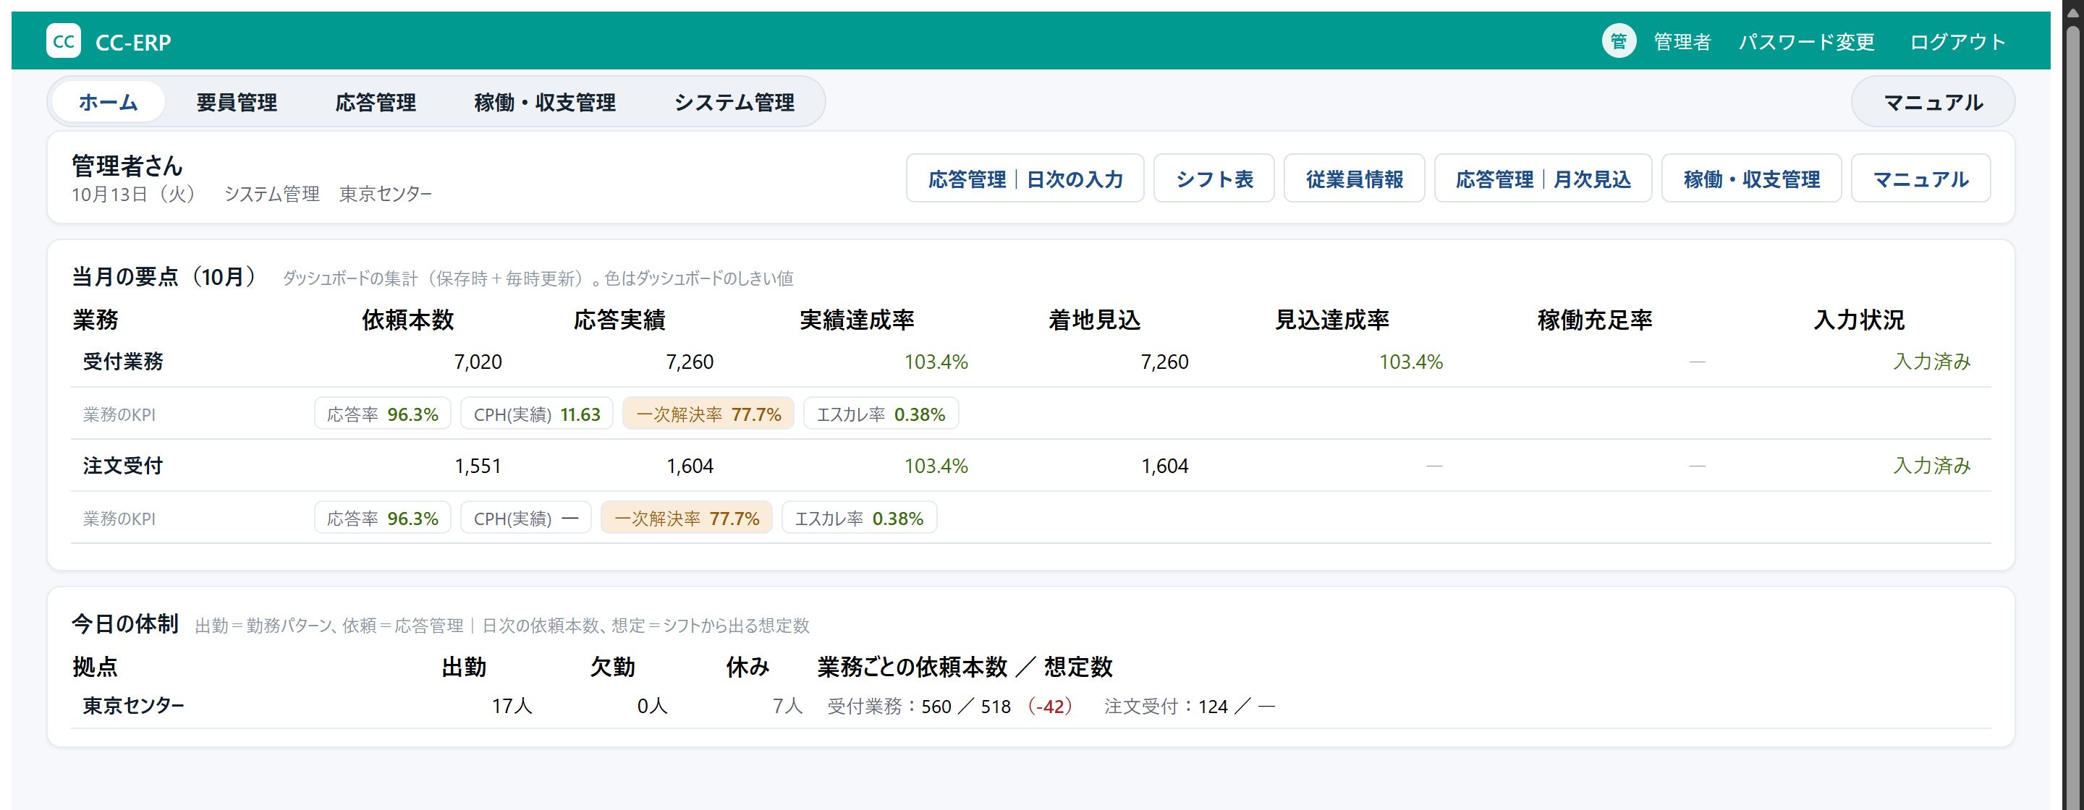The width and height of the screenshot is (2084, 810).
Task: Click the 実績達成率 column header
Action: tap(857, 320)
